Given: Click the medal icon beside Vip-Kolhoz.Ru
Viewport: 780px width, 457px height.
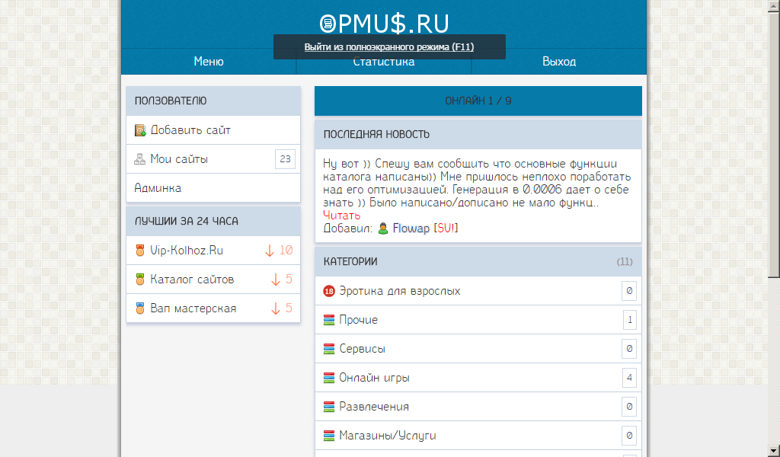Looking at the screenshot, I should 140,251.
